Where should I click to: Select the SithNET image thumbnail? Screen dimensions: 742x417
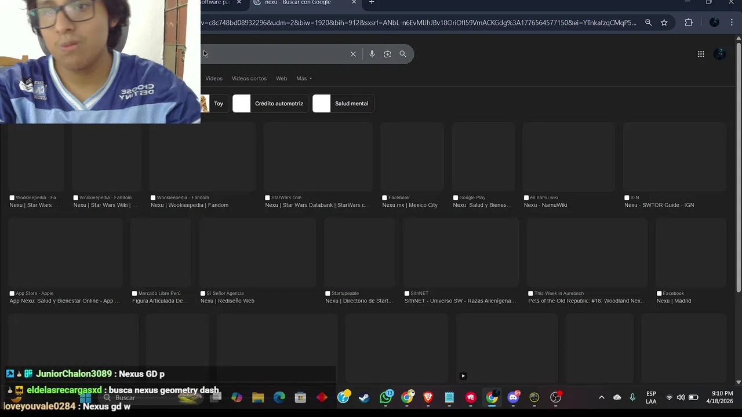click(x=461, y=253)
